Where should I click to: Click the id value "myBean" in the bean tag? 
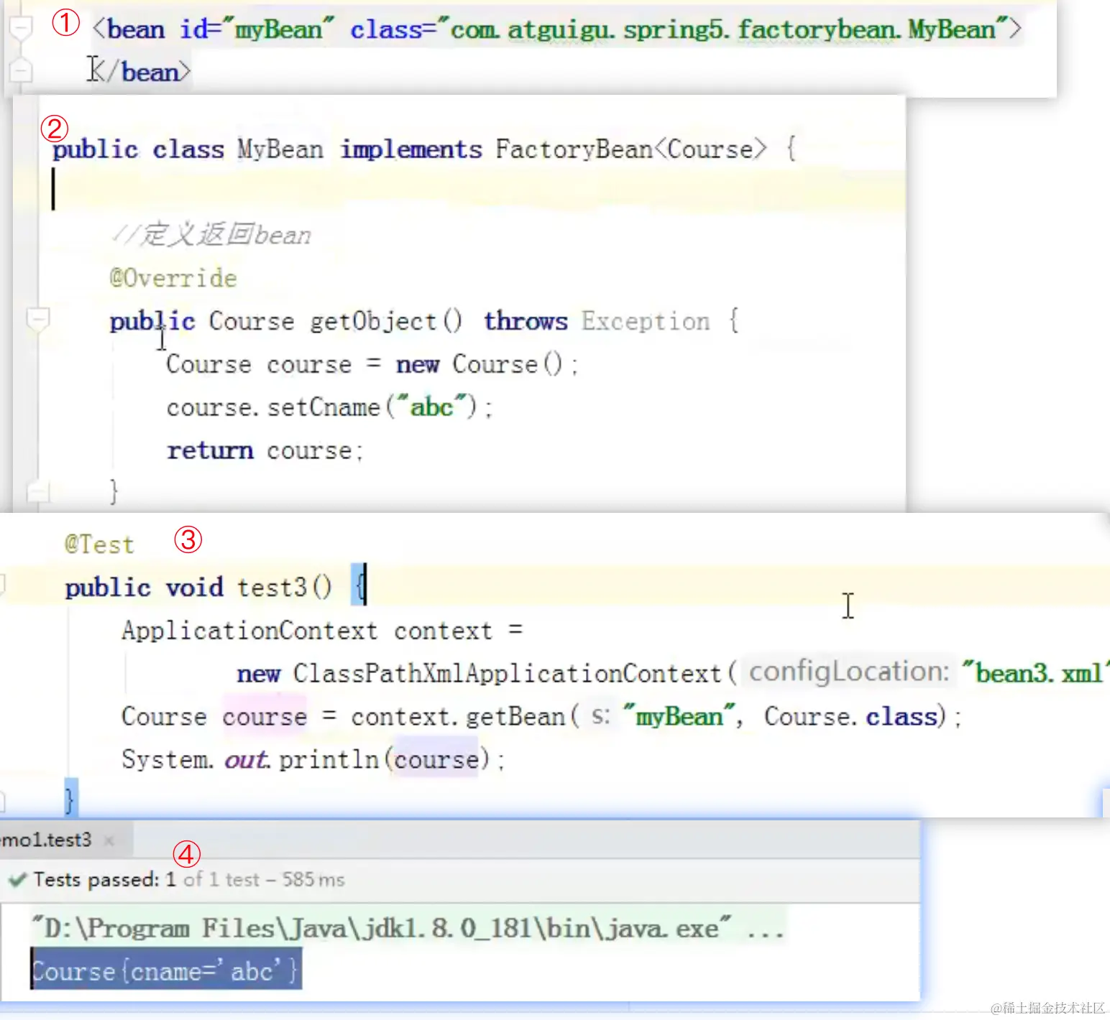click(x=278, y=29)
